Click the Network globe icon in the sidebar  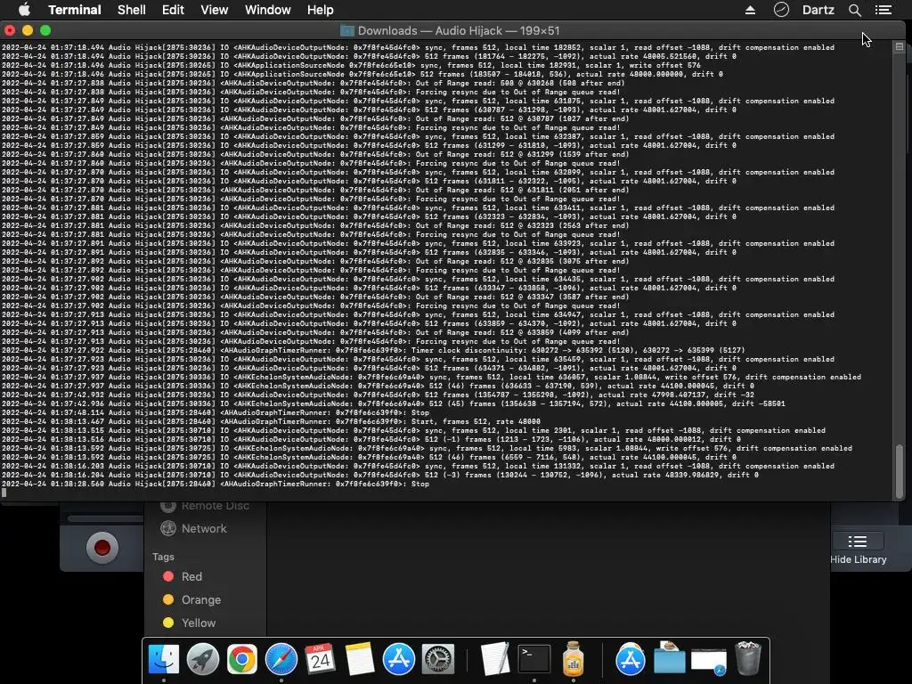[168, 528]
